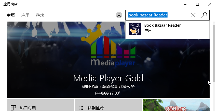Image resolution: width=215 pixels, height=111 pixels.
Task: Open the user account profile icon
Action: click(119, 15)
